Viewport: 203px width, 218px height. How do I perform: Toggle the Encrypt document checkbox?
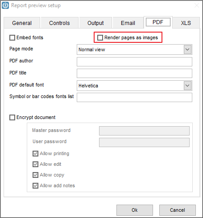[x=12, y=117]
